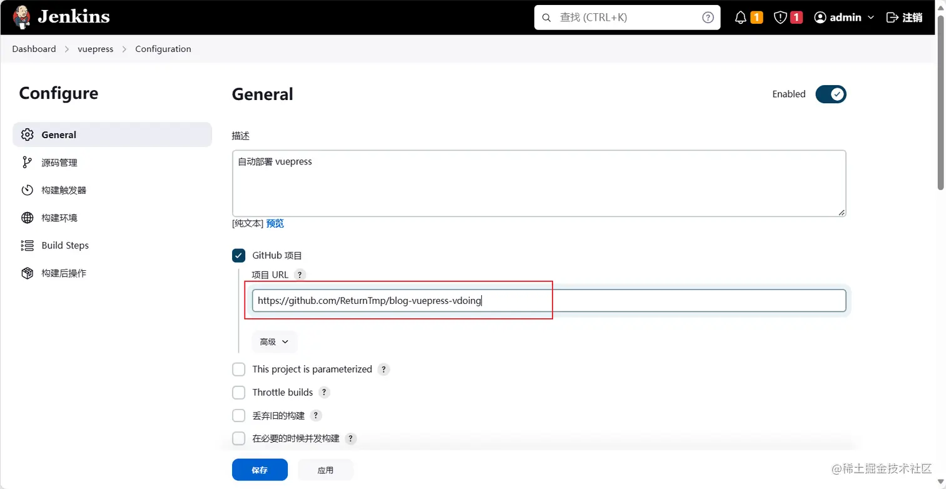Click into the 描述 description textarea
Image resolution: width=946 pixels, height=489 pixels.
[x=539, y=183]
